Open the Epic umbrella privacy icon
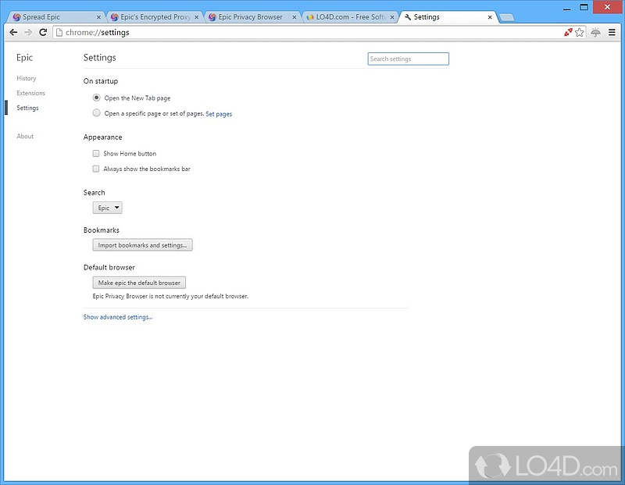 pos(595,32)
